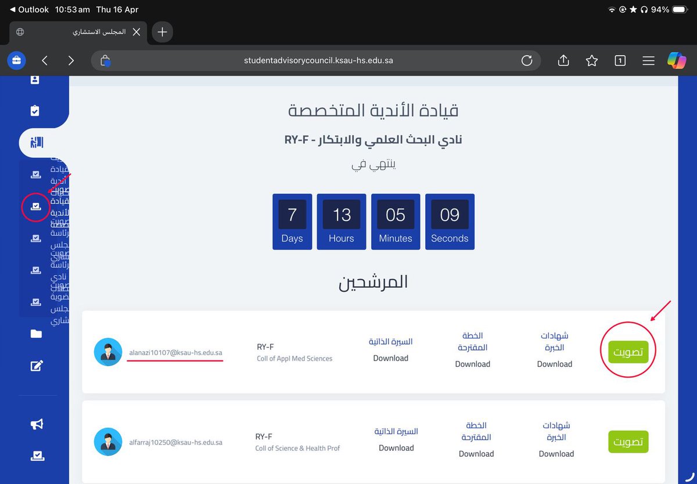Tap the headphones icon in the status bar
This screenshot has height=484, width=697.
click(644, 9)
